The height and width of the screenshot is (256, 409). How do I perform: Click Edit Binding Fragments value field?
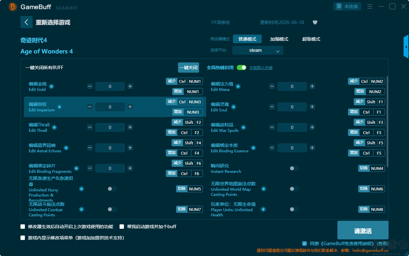110,168
